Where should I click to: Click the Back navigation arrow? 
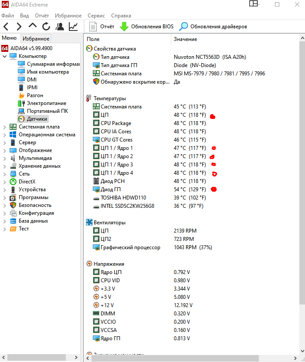[x=6, y=27]
